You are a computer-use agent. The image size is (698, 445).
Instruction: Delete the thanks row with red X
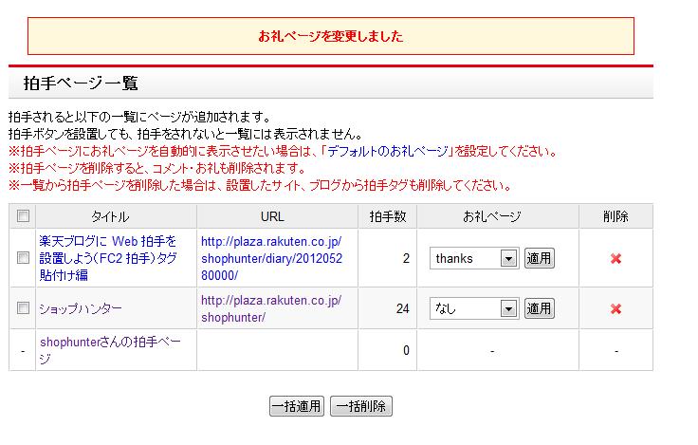point(615,258)
